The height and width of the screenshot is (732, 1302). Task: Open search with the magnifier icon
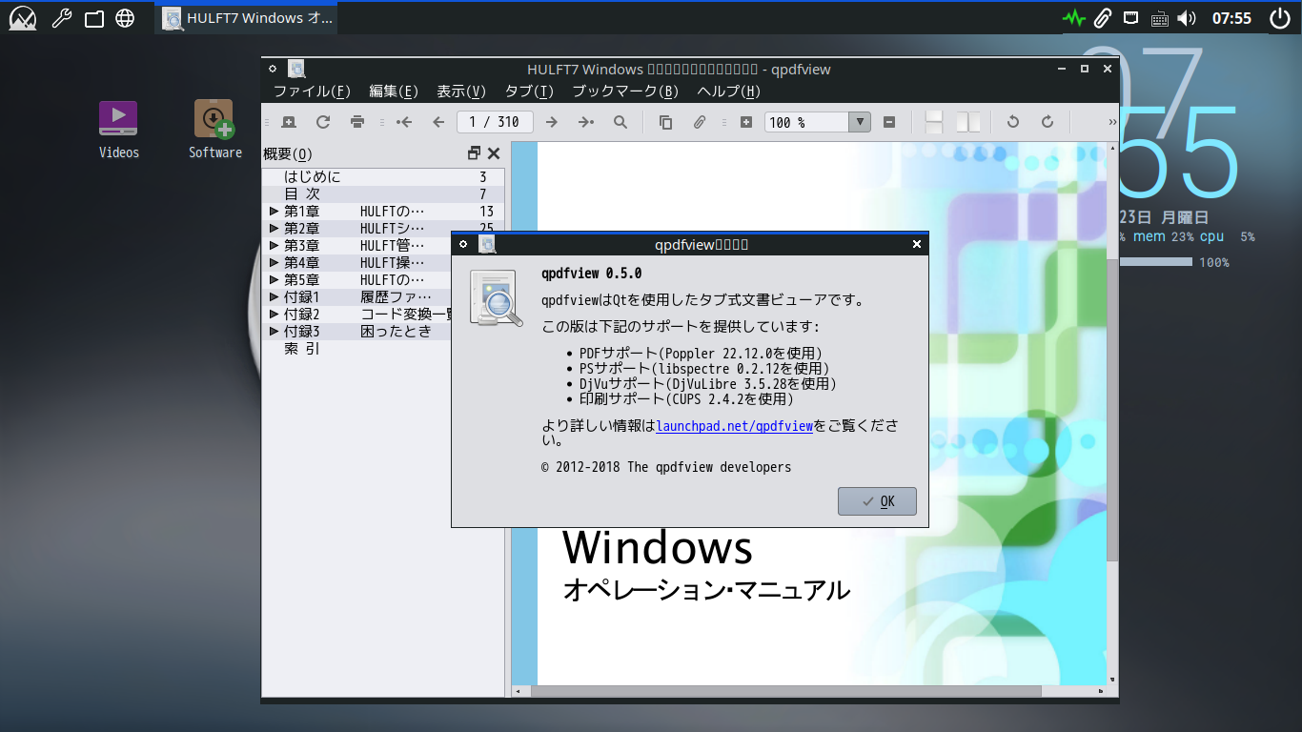point(620,122)
